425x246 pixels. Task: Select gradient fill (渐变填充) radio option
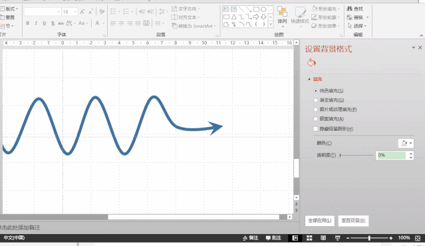[315, 100]
